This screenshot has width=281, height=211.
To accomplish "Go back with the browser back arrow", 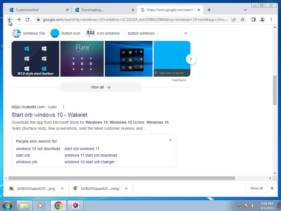I will tap(10, 20).
